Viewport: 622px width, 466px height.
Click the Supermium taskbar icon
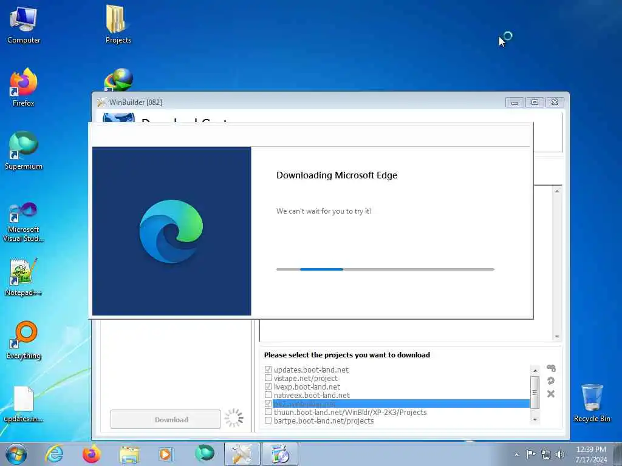point(204,454)
